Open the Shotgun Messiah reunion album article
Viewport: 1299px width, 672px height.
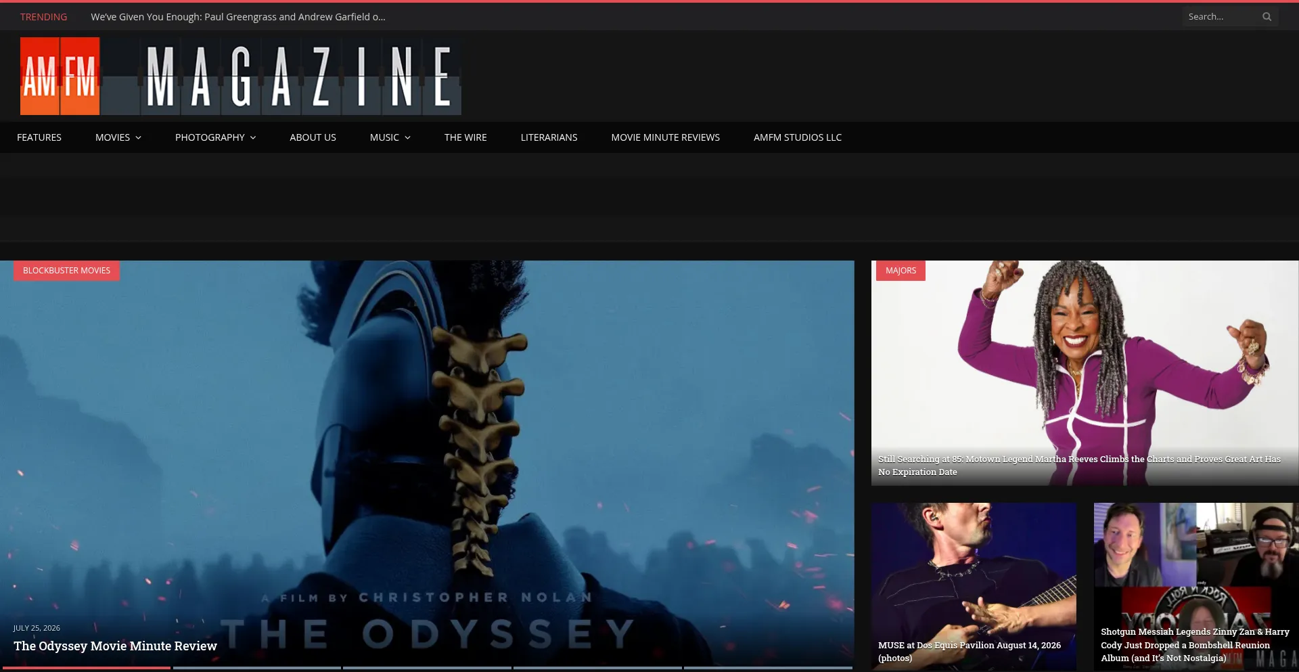tap(1195, 645)
